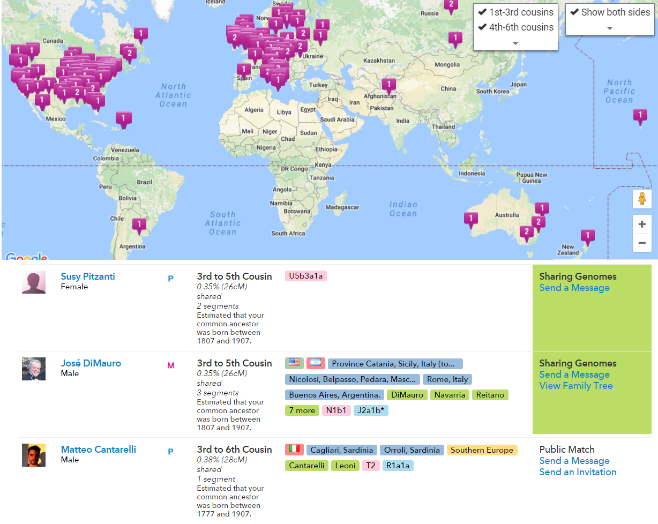This screenshot has width=658, height=524.
Task: Open Susy Pitzanti's profile
Action: pos(88,276)
